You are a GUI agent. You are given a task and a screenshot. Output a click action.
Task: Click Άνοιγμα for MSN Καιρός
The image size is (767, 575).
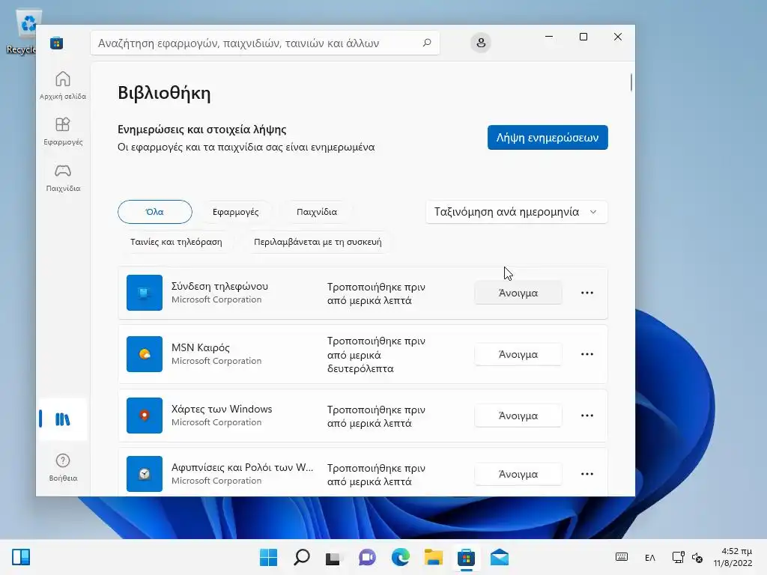[x=518, y=354]
